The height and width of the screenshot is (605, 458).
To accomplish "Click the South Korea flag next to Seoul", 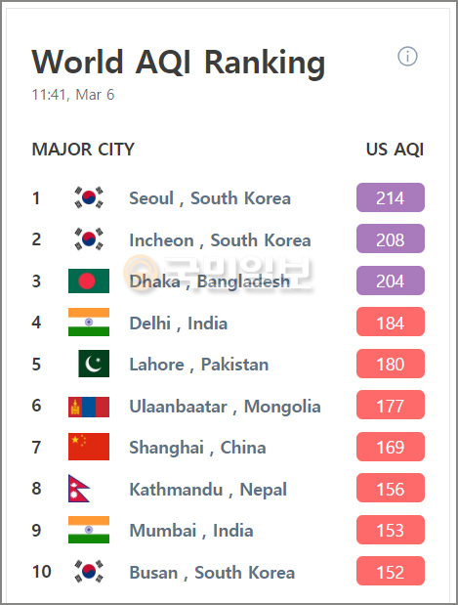I will point(89,197).
